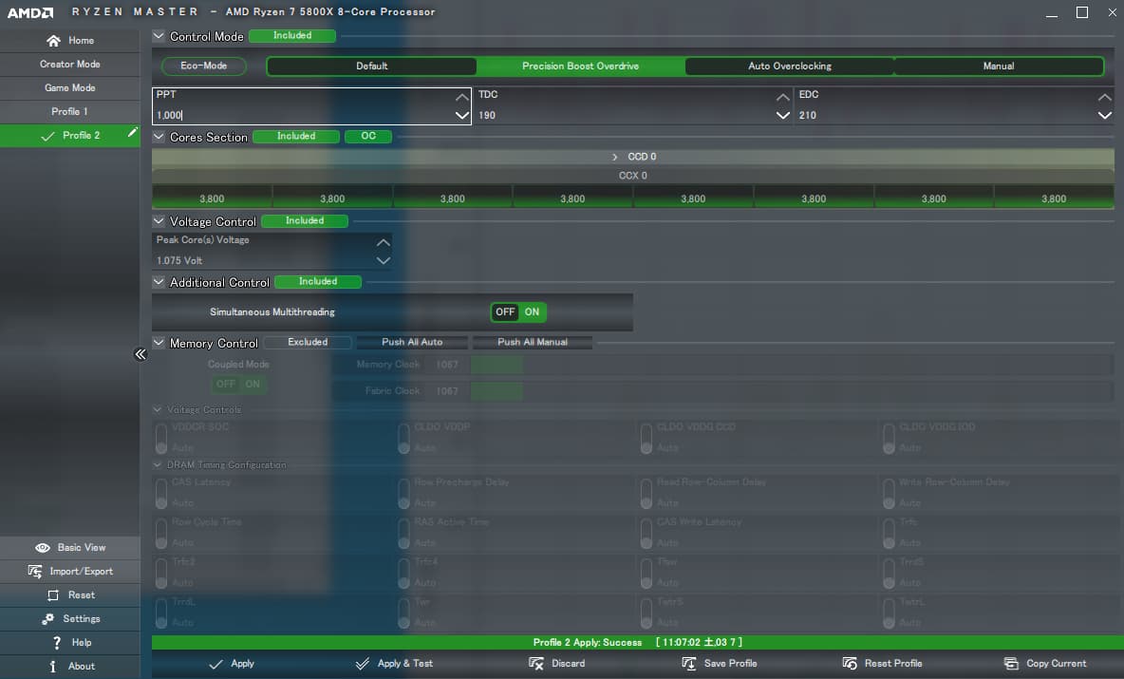Collapse the Memory Control section
The image size is (1124, 679).
tap(159, 343)
